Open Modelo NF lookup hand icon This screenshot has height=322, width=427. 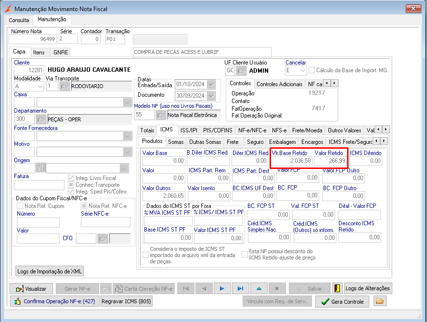161,115
